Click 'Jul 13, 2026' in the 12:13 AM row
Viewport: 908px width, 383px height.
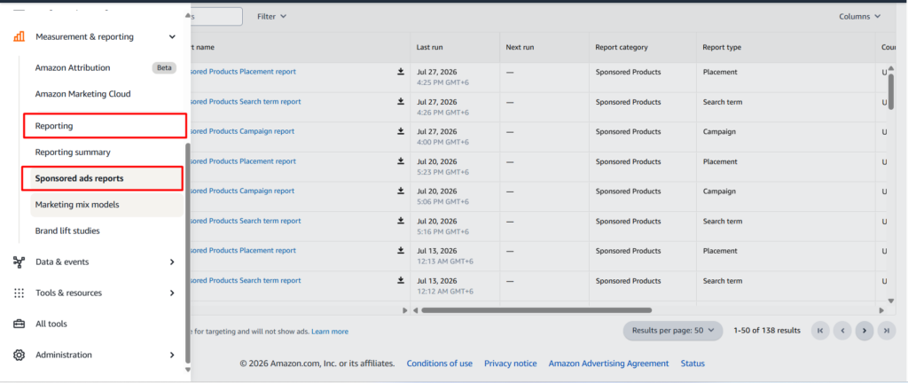pos(436,251)
